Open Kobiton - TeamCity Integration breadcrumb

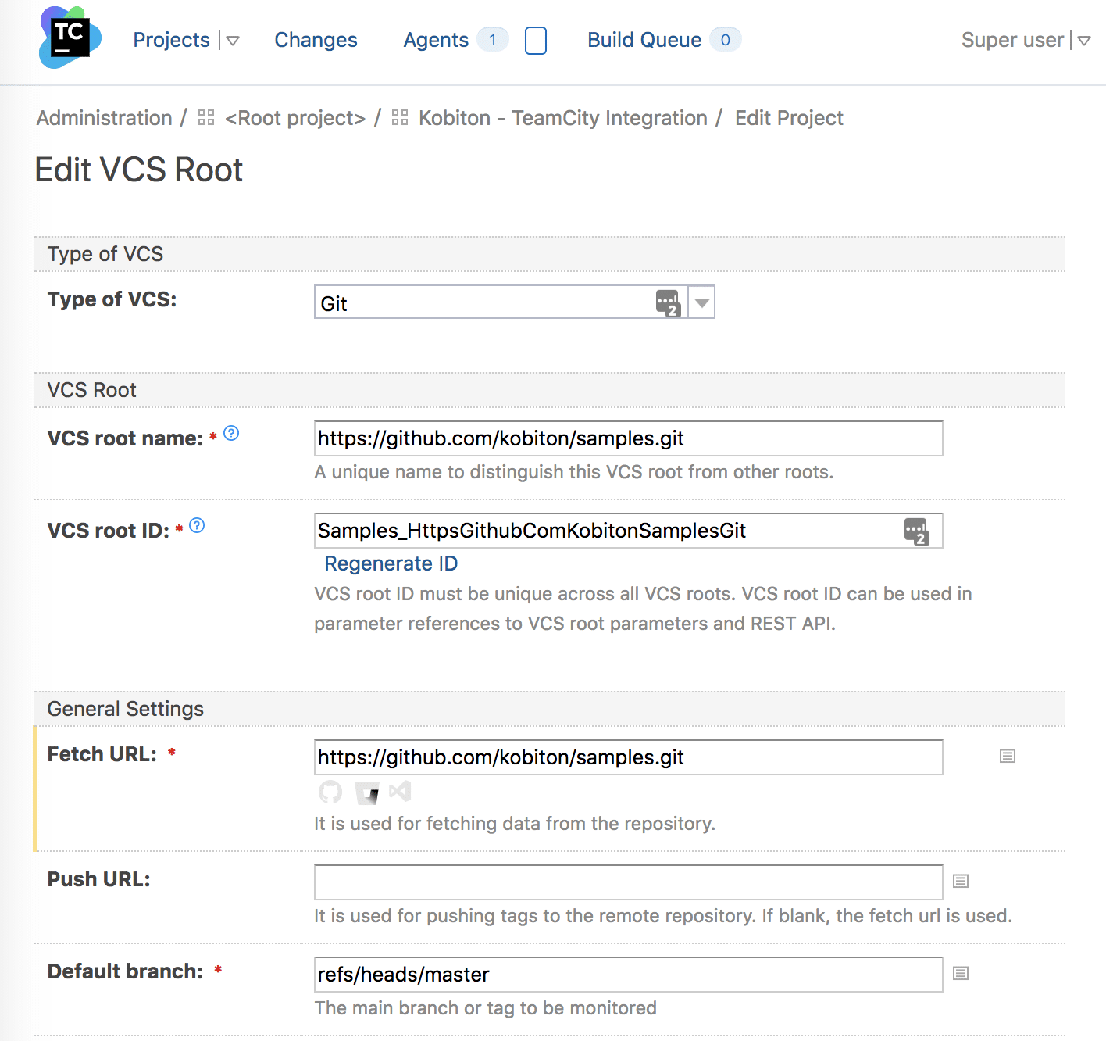563,118
